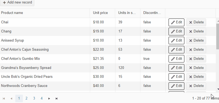The image size is (219, 103).
Task: Go to the previous page arrow
Action: pyautogui.click(x=11, y=98)
